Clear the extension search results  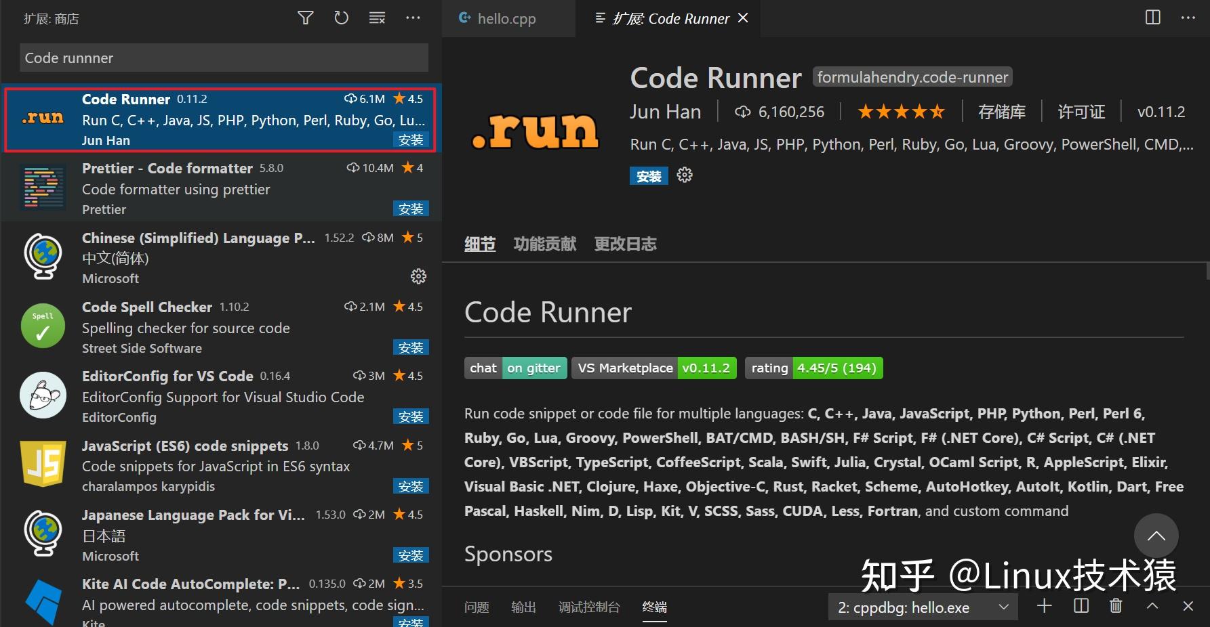coord(377,18)
